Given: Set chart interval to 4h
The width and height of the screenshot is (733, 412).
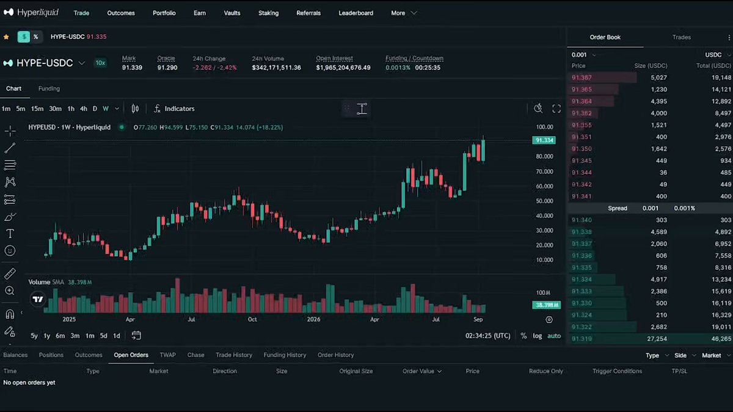Looking at the screenshot, I should [x=84, y=109].
